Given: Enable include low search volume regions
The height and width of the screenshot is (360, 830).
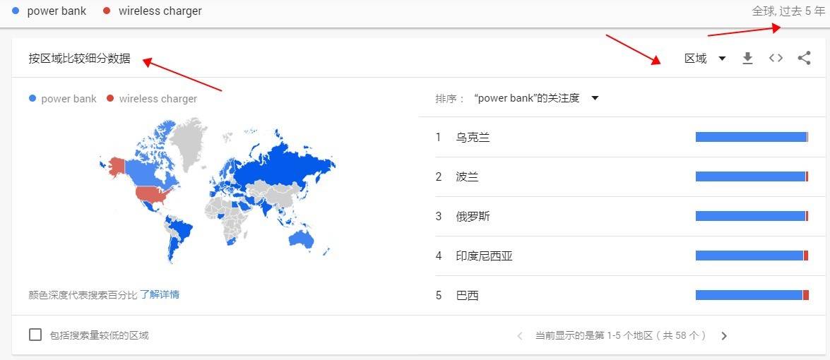Looking at the screenshot, I should [35, 335].
